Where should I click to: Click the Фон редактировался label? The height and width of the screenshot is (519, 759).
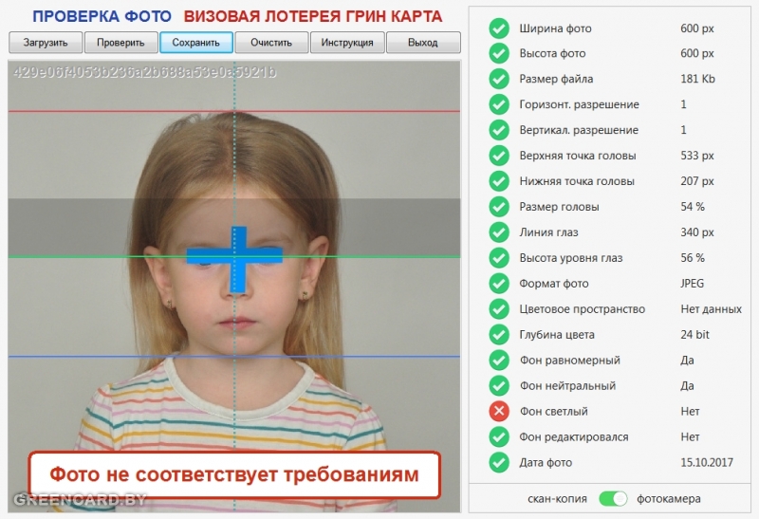574,436
